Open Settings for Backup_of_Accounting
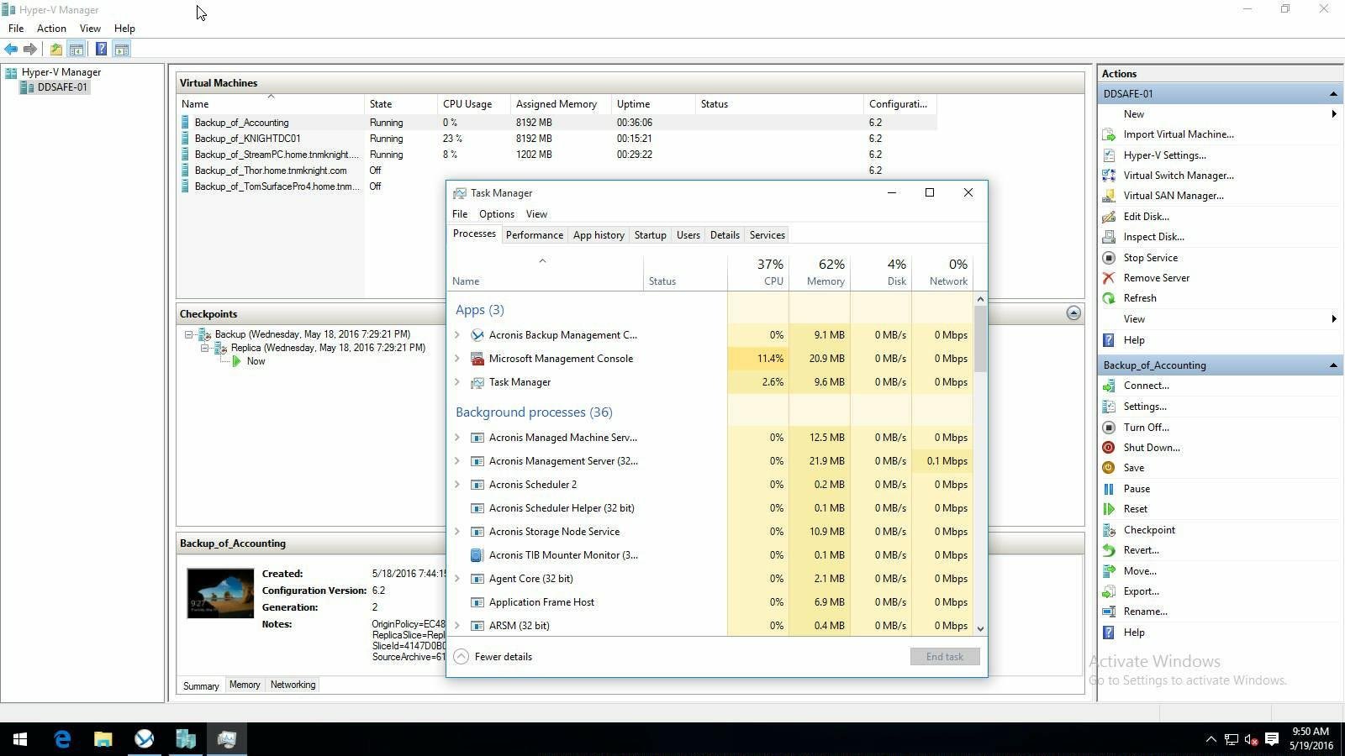Screen dimensions: 1345x756 click(1145, 407)
